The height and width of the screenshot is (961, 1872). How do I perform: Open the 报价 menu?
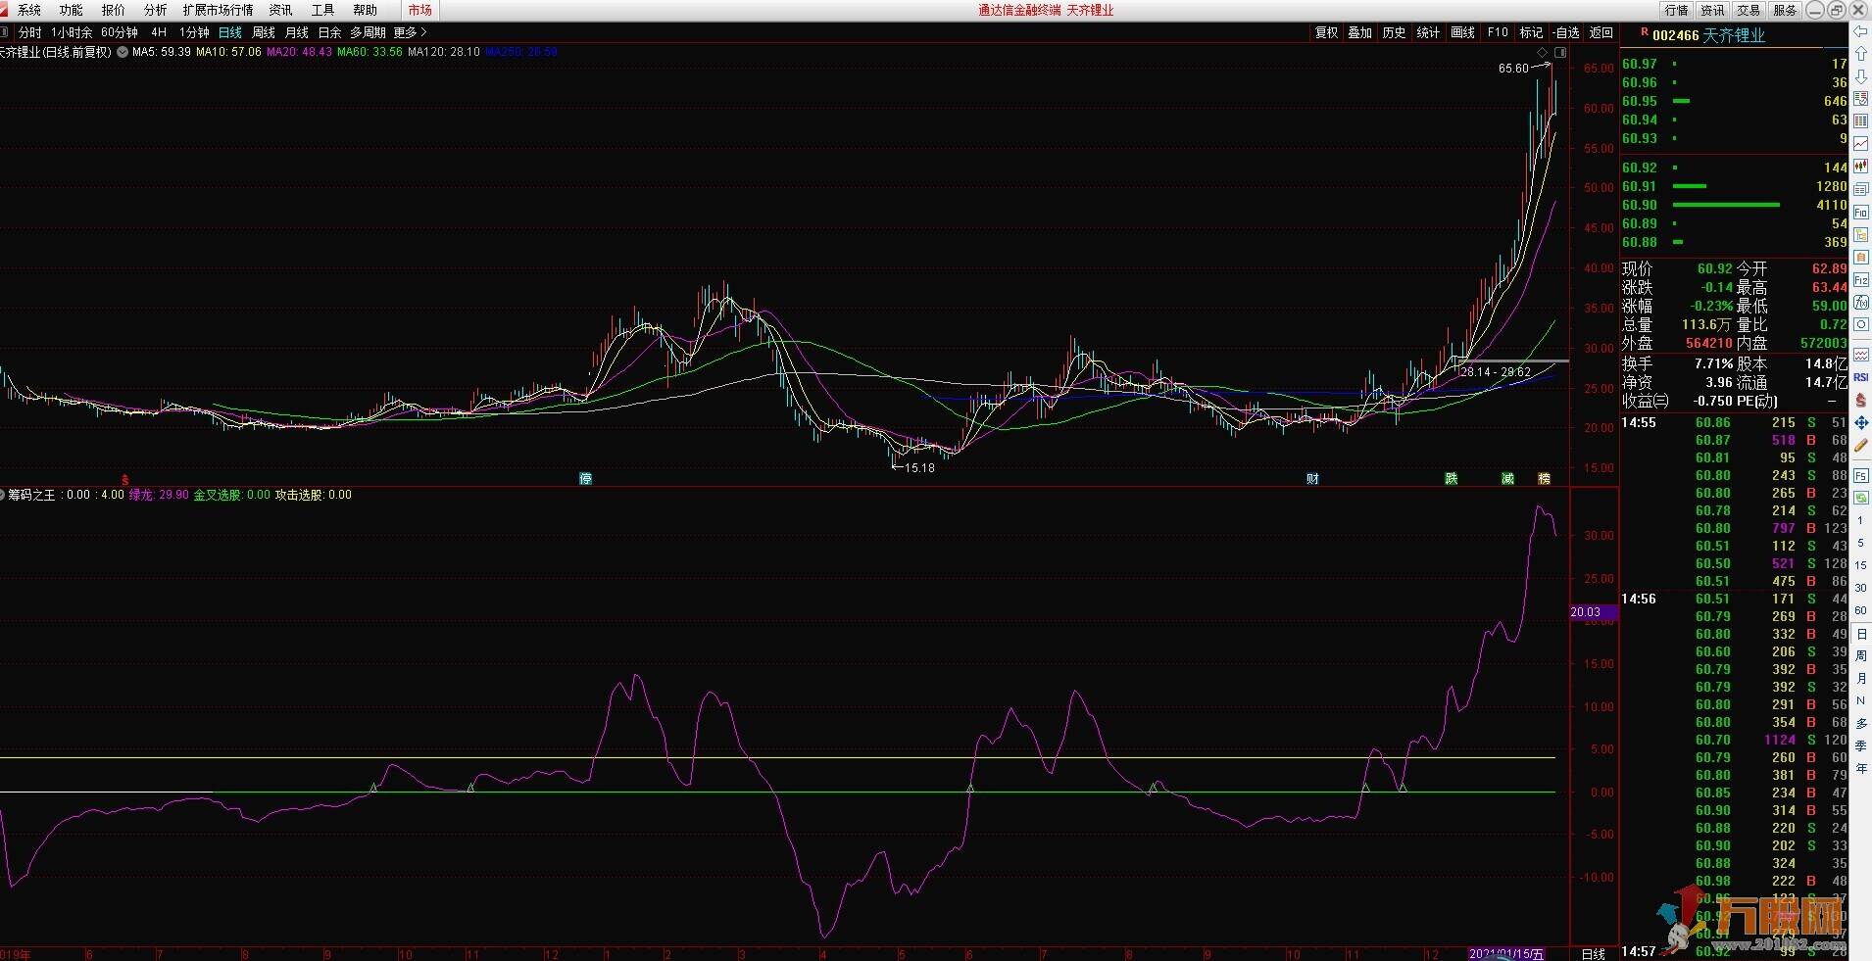click(114, 10)
